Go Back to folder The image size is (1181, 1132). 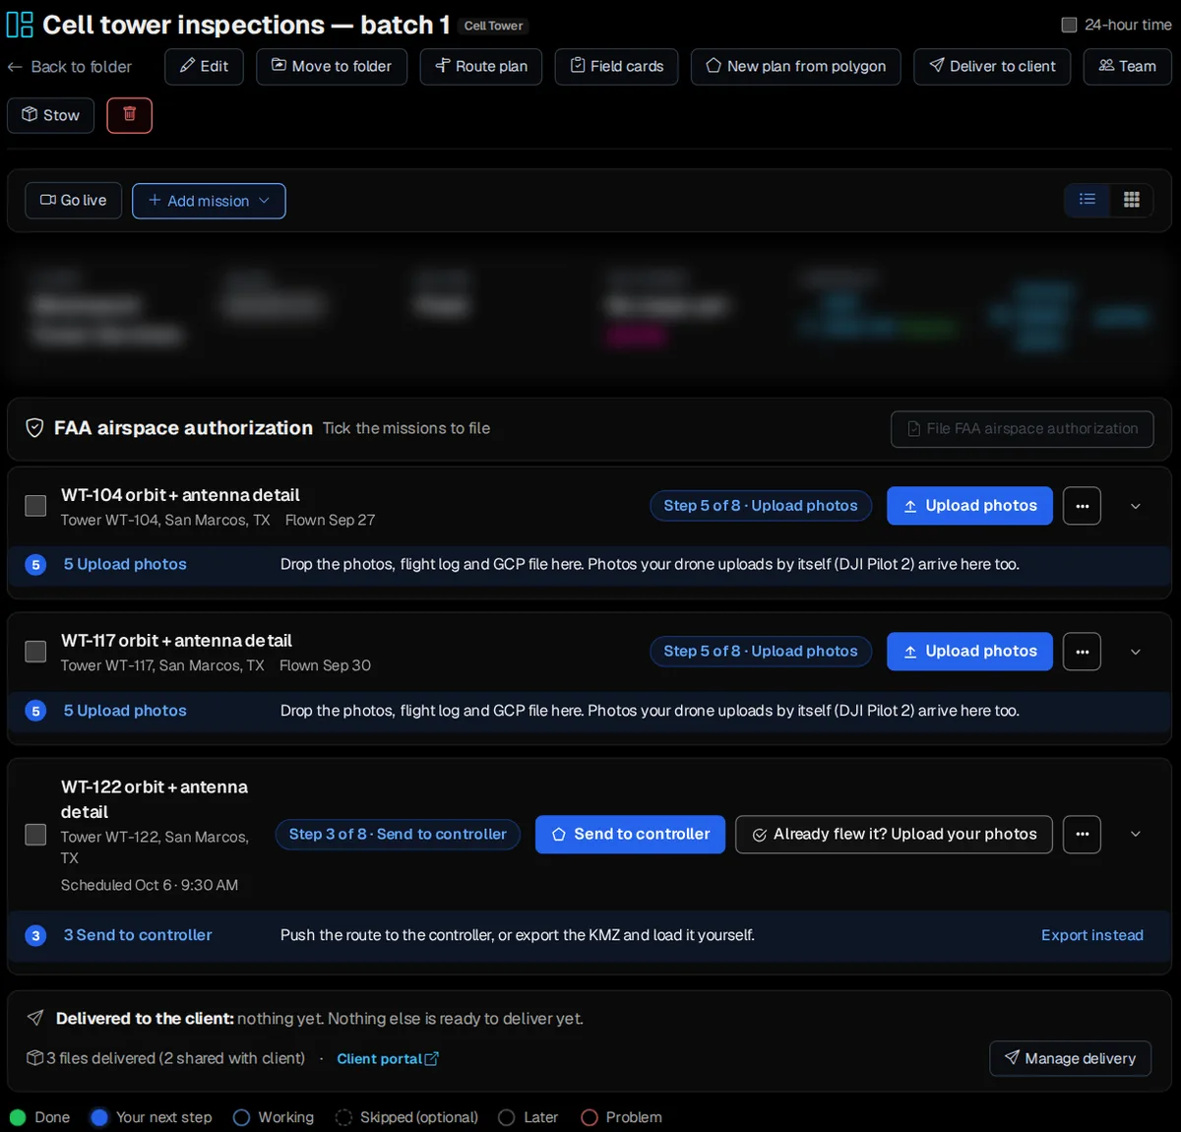point(69,67)
